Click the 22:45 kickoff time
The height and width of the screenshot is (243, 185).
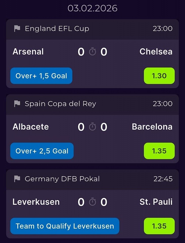coord(163,179)
